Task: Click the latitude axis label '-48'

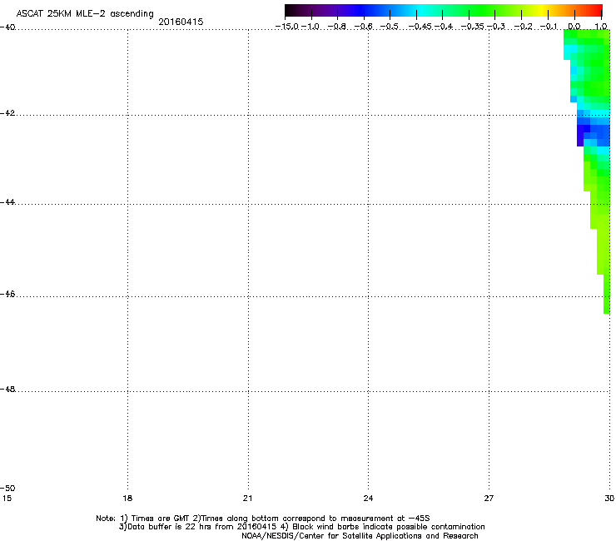Action: pos(7,389)
